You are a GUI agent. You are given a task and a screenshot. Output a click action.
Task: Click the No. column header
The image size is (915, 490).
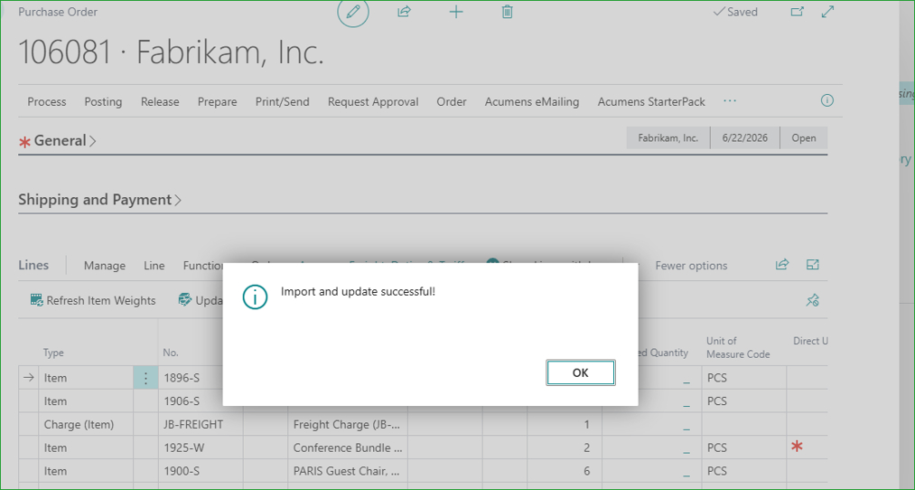click(x=171, y=353)
